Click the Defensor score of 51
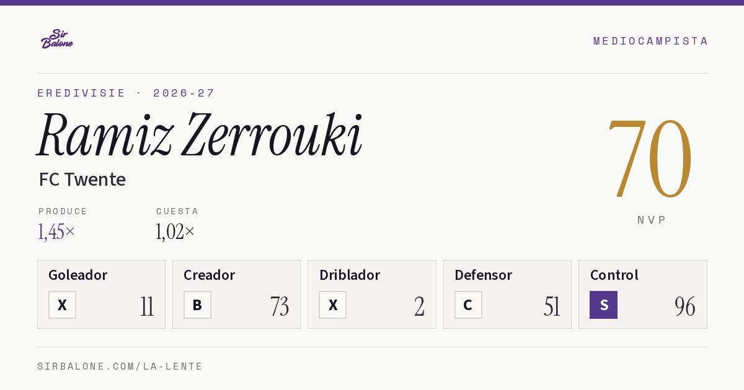 click(x=552, y=306)
